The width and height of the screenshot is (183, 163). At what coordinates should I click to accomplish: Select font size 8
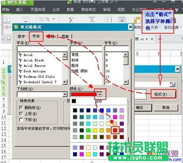[107, 60]
